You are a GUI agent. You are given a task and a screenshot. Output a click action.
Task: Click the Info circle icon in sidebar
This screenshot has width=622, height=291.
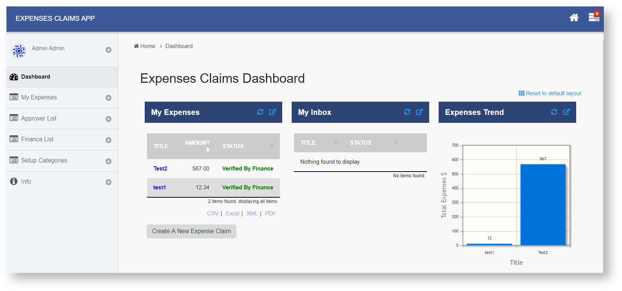click(14, 181)
